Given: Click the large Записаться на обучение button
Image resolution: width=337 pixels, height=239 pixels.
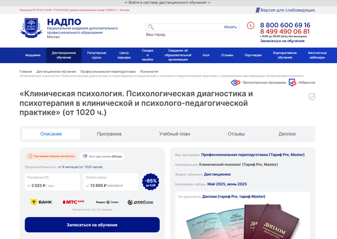Looking at the screenshot, I should [92, 225].
